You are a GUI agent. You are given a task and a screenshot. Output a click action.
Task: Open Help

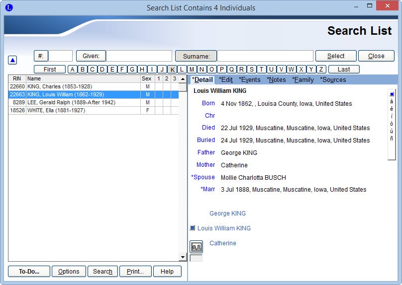coord(167,272)
